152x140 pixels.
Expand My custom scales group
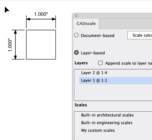click(x=78, y=131)
